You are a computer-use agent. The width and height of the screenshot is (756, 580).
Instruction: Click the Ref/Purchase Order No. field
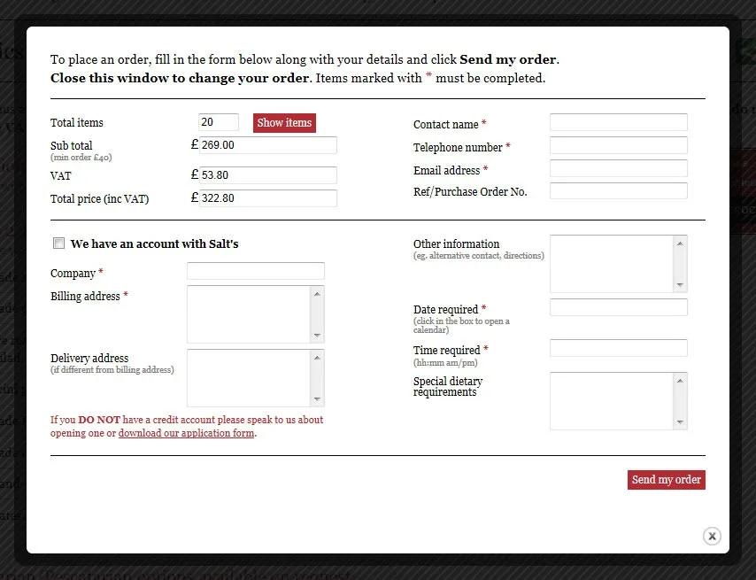pos(618,191)
